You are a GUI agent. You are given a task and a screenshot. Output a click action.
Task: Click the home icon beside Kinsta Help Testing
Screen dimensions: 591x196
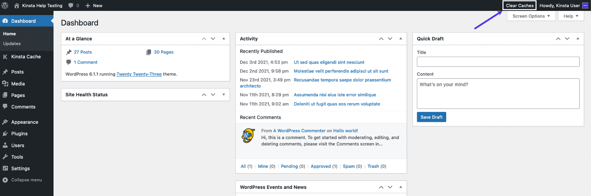(16, 5)
